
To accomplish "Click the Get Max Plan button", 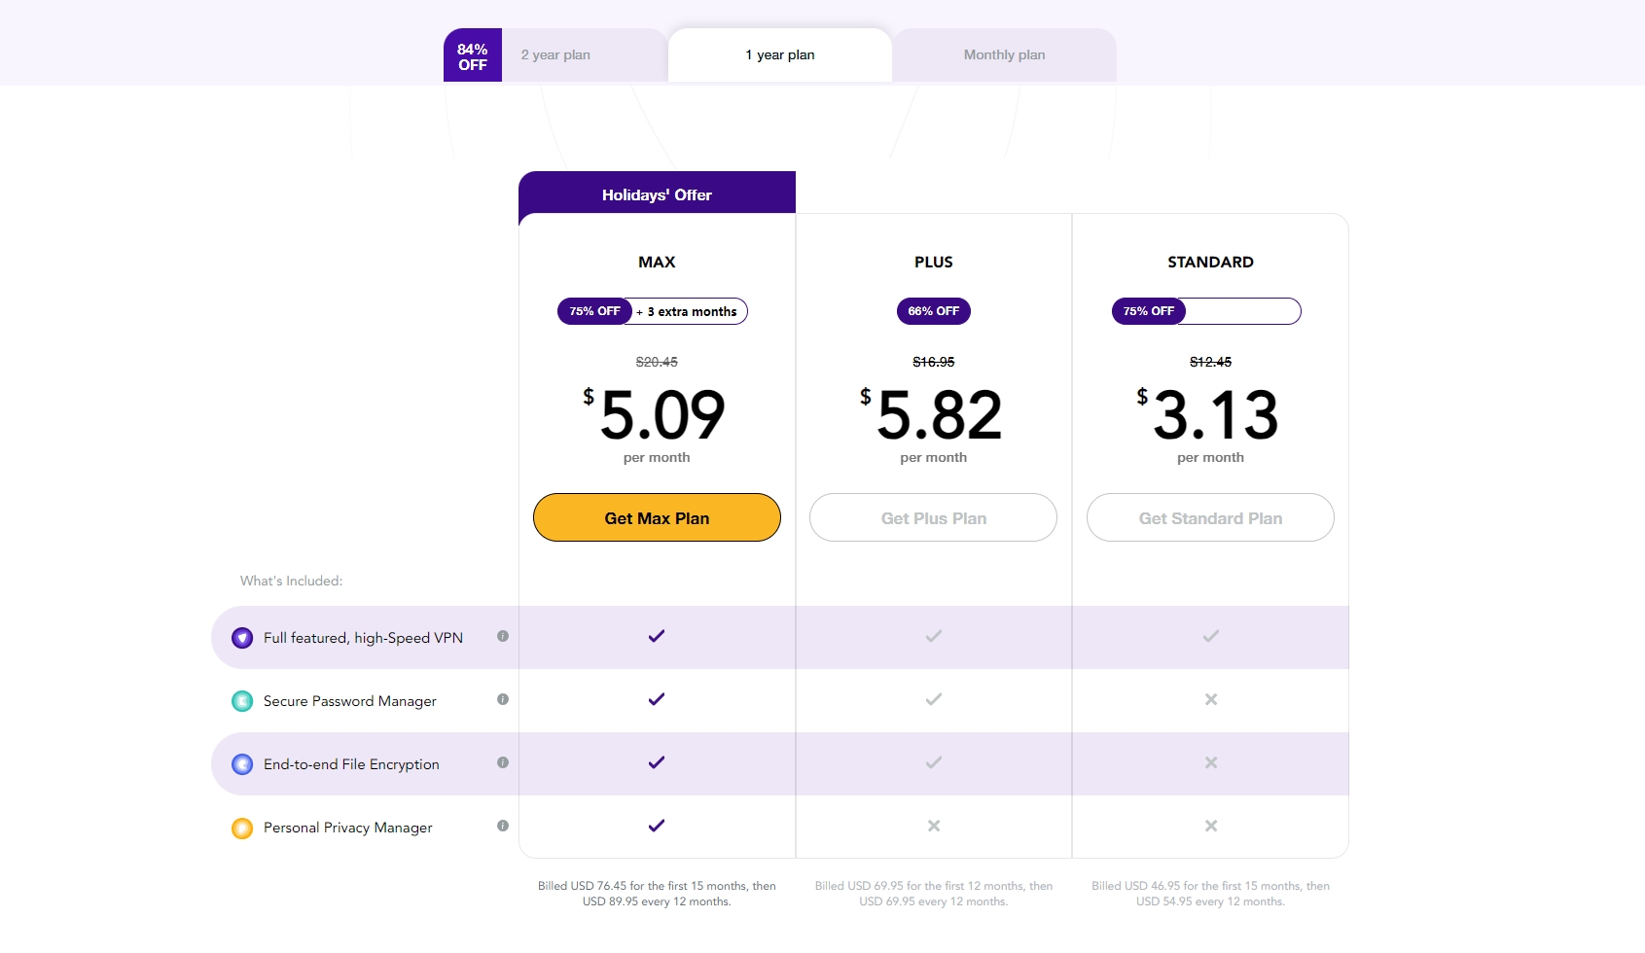I will point(657,517).
